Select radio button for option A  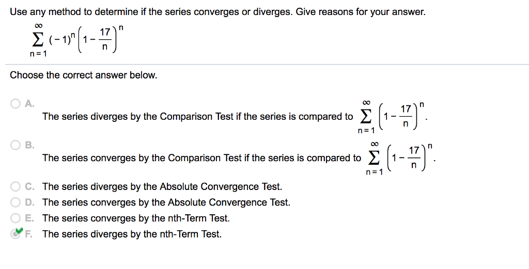click(x=15, y=103)
